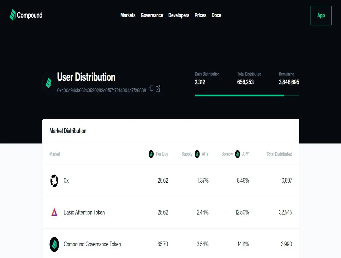Click the User Distribution title
The height and width of the screenshot is (258, 341).
pos(86,77)
